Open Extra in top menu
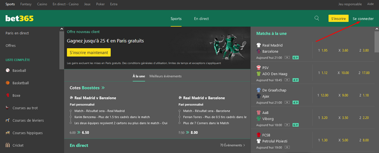 (114, 4)
